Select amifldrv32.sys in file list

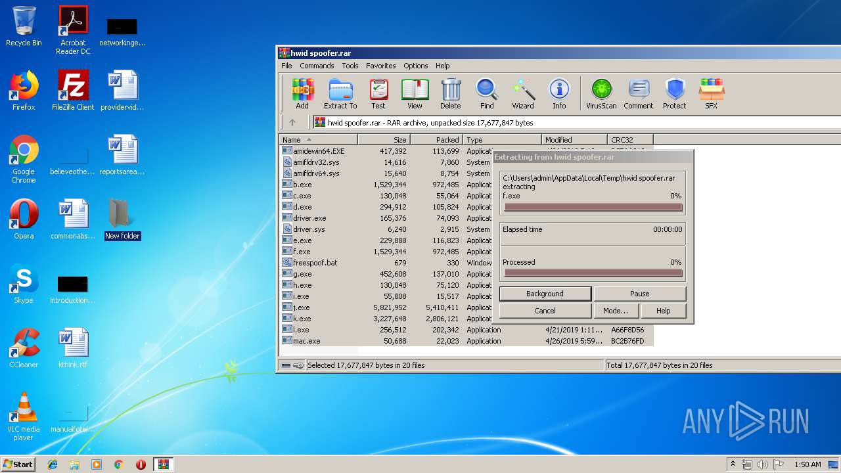pos(316,162)
